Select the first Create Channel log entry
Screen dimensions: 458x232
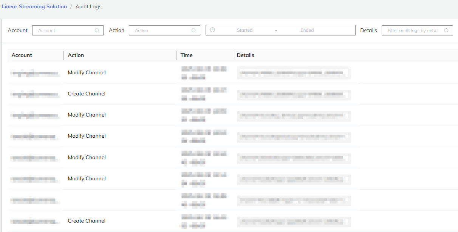point(87,94)
